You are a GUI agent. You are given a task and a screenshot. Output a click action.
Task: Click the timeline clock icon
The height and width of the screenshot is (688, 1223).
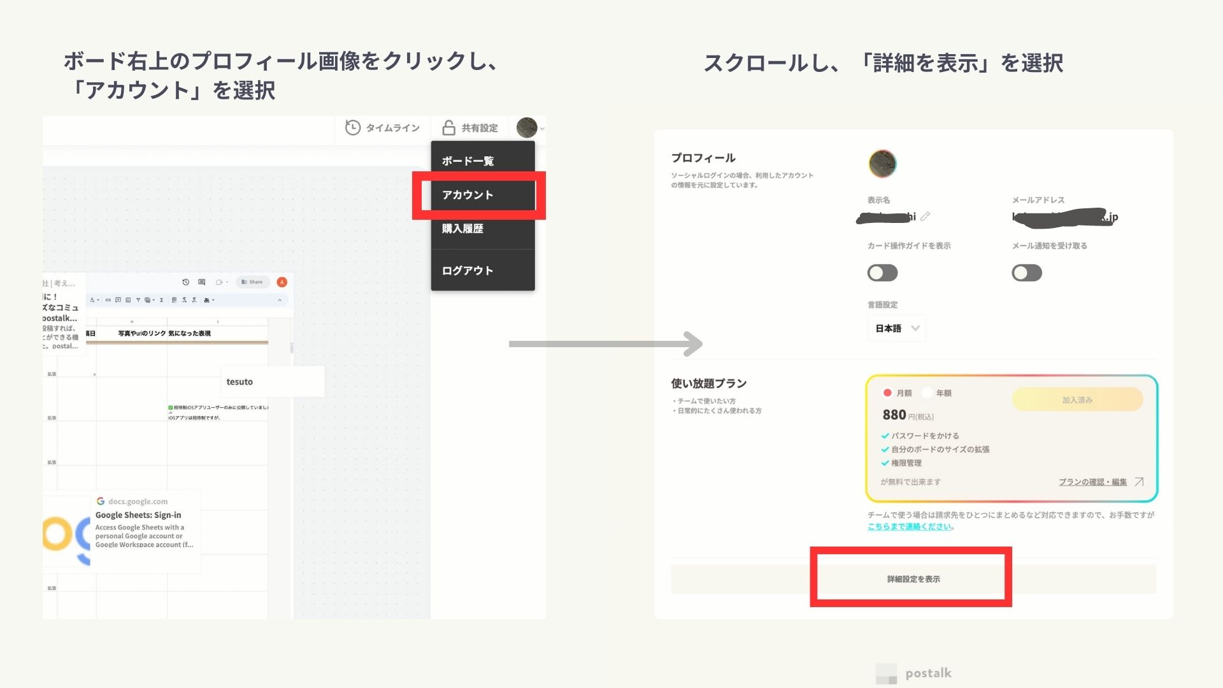point(352,128)
